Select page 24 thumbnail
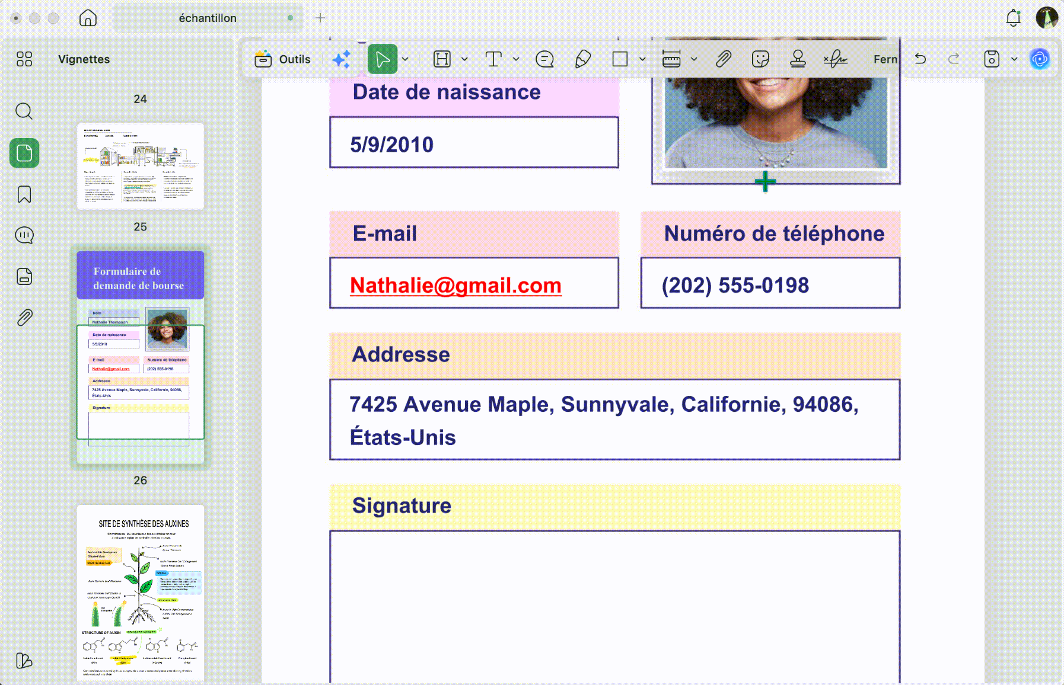Viewport: 1064px width, 685px height. (141, 166)
